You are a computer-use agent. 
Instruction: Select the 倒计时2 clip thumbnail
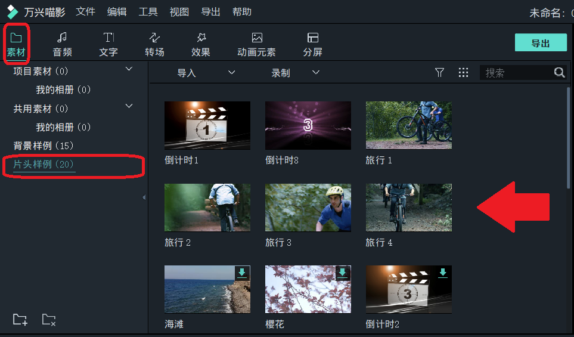pyautogui.click(x=408, y=289)
